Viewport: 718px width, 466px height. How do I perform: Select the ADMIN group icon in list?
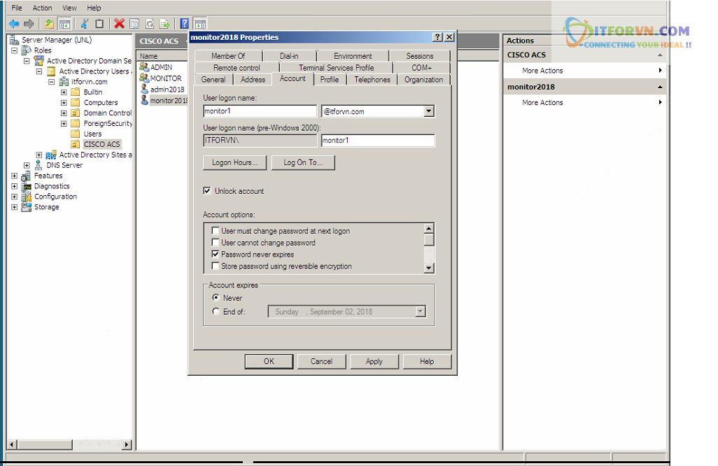coord(144,67)
